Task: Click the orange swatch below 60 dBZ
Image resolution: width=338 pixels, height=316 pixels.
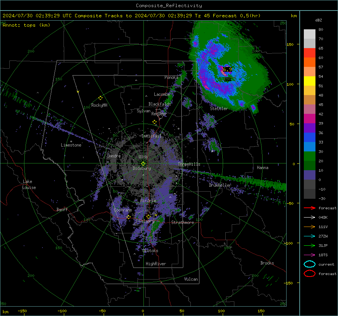Action: (x=309, y=62)
